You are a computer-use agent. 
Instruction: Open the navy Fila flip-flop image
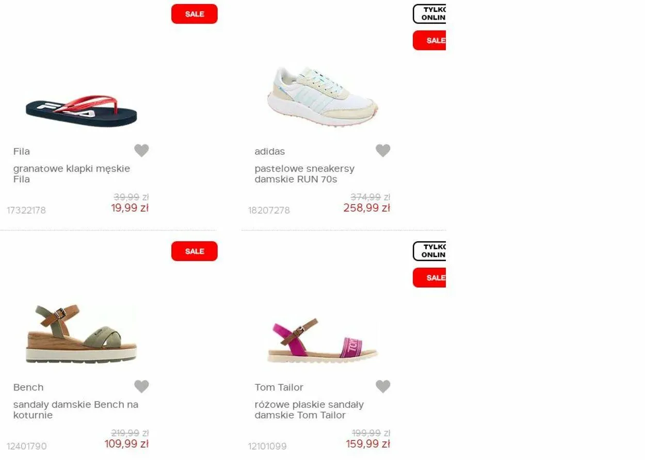pyautogui.click(x=82, y=110)
